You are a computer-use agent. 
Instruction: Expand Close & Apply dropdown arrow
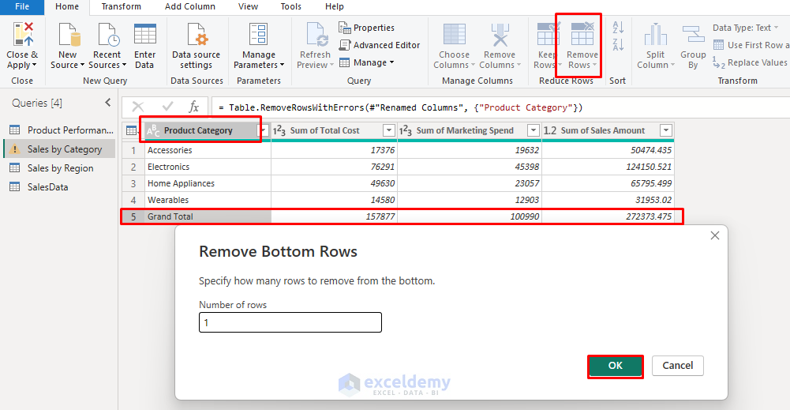tap(34, 65)
